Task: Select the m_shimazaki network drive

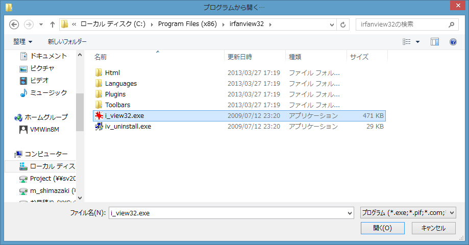Action: (x=47, y=191)
